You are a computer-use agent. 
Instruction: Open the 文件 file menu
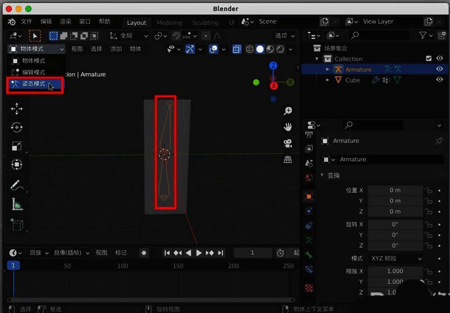[26, 22]
